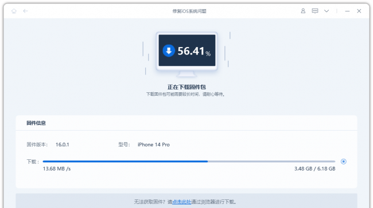The width and height of the screenshot is (373, 208).
Task: Click the firmware download progress bar
Action: click(189, 162)
